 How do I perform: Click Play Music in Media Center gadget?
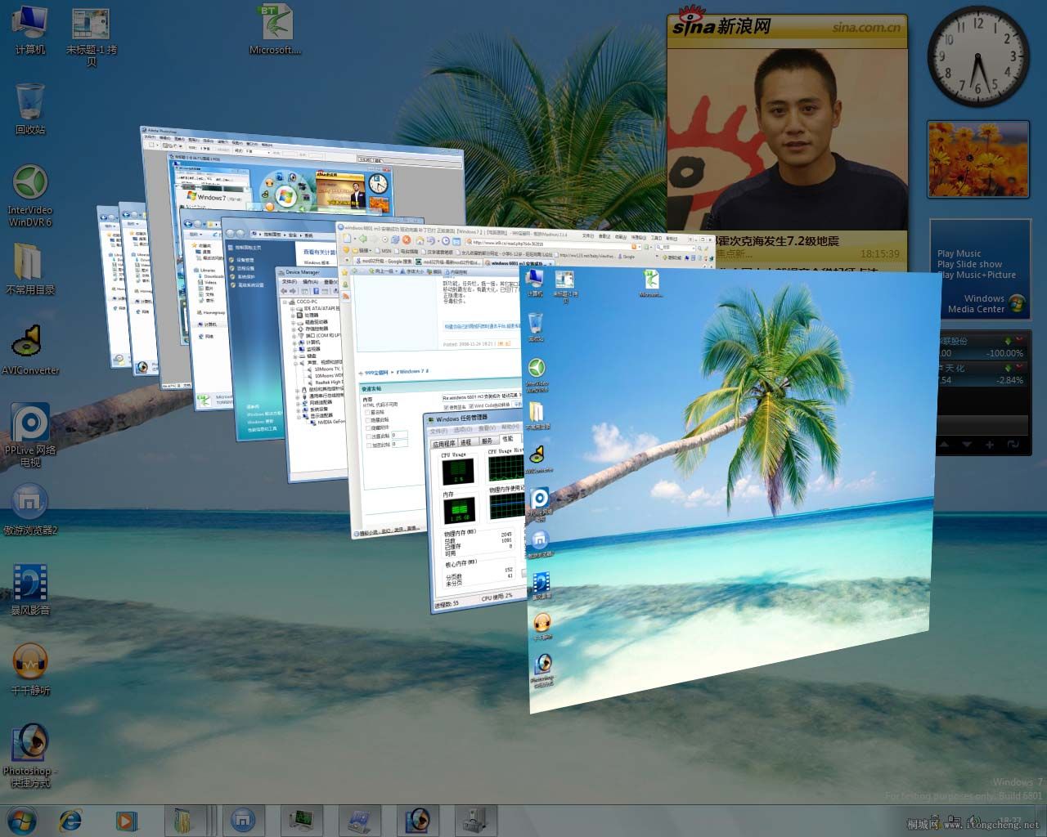[959, 253]
